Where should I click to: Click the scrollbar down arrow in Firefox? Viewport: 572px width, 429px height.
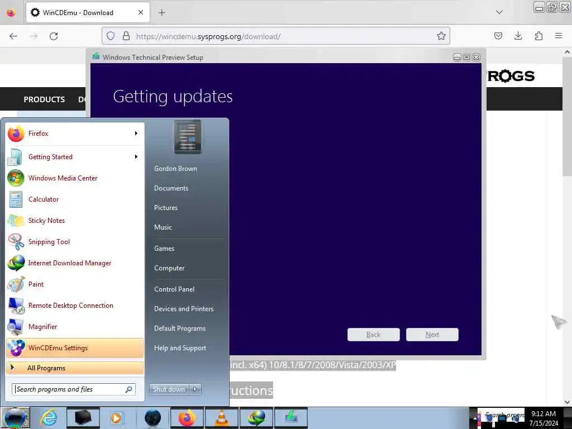[567, 402]
